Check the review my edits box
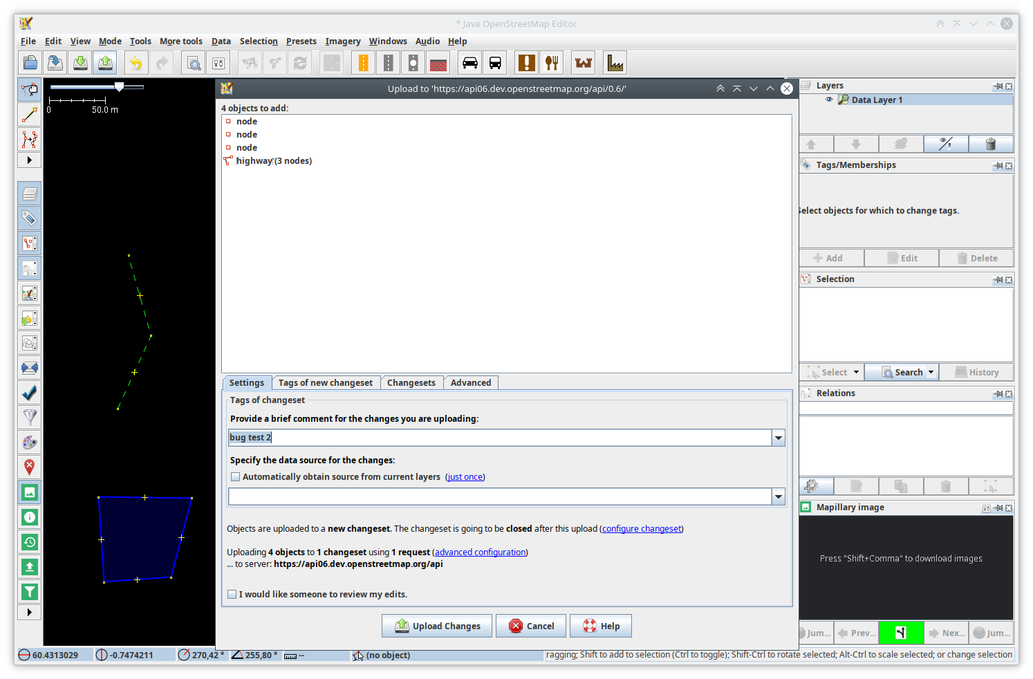 (x=232, y=595)
